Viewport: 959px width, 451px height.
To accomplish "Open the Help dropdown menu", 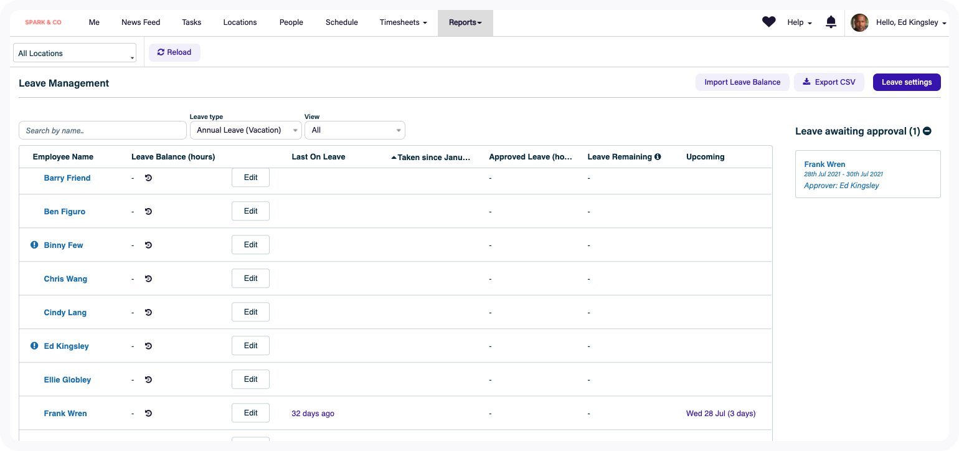I will pyautogui.click(x=800, y=22).
